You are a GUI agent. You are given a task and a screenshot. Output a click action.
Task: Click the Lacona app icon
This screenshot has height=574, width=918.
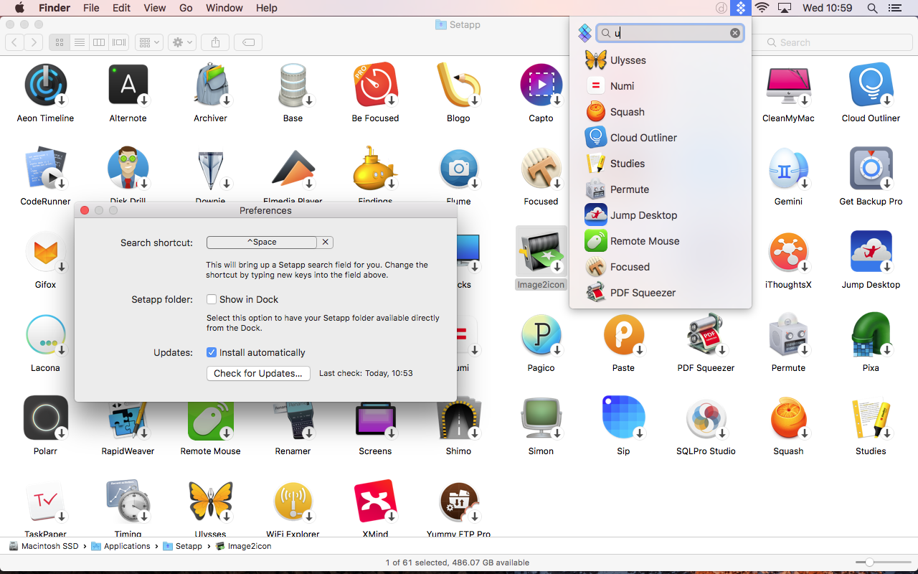[46, 334]
